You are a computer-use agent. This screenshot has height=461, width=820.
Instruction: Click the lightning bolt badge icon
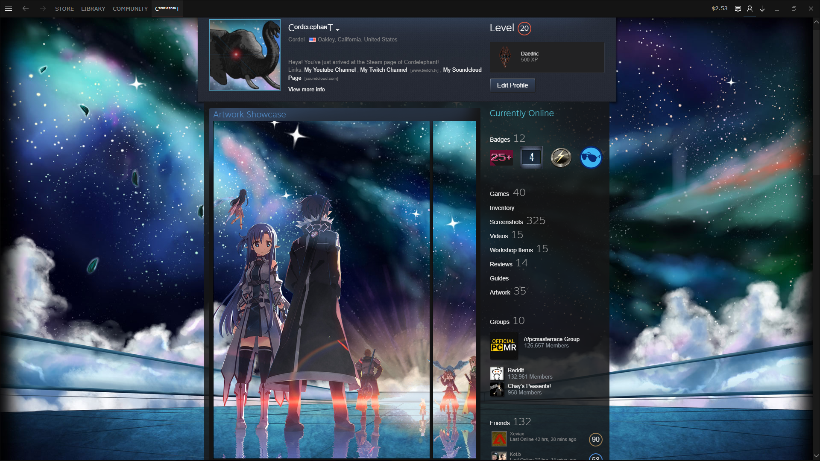tap(561, 157)
